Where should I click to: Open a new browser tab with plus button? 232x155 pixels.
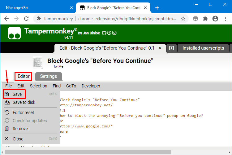pos(157,8)
